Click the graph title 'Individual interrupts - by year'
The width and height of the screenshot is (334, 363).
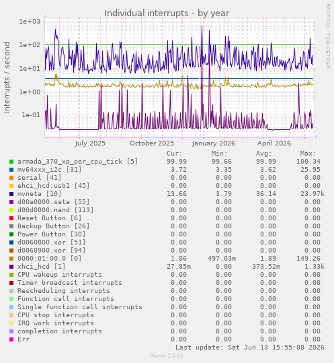click(x=167, y=13)
